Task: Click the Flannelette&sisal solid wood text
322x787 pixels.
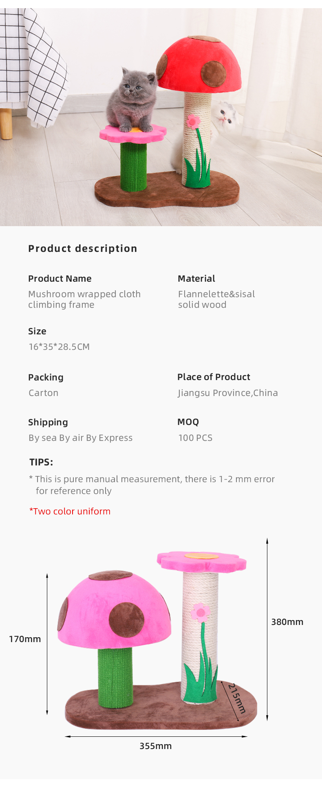Action: point(216,299)
